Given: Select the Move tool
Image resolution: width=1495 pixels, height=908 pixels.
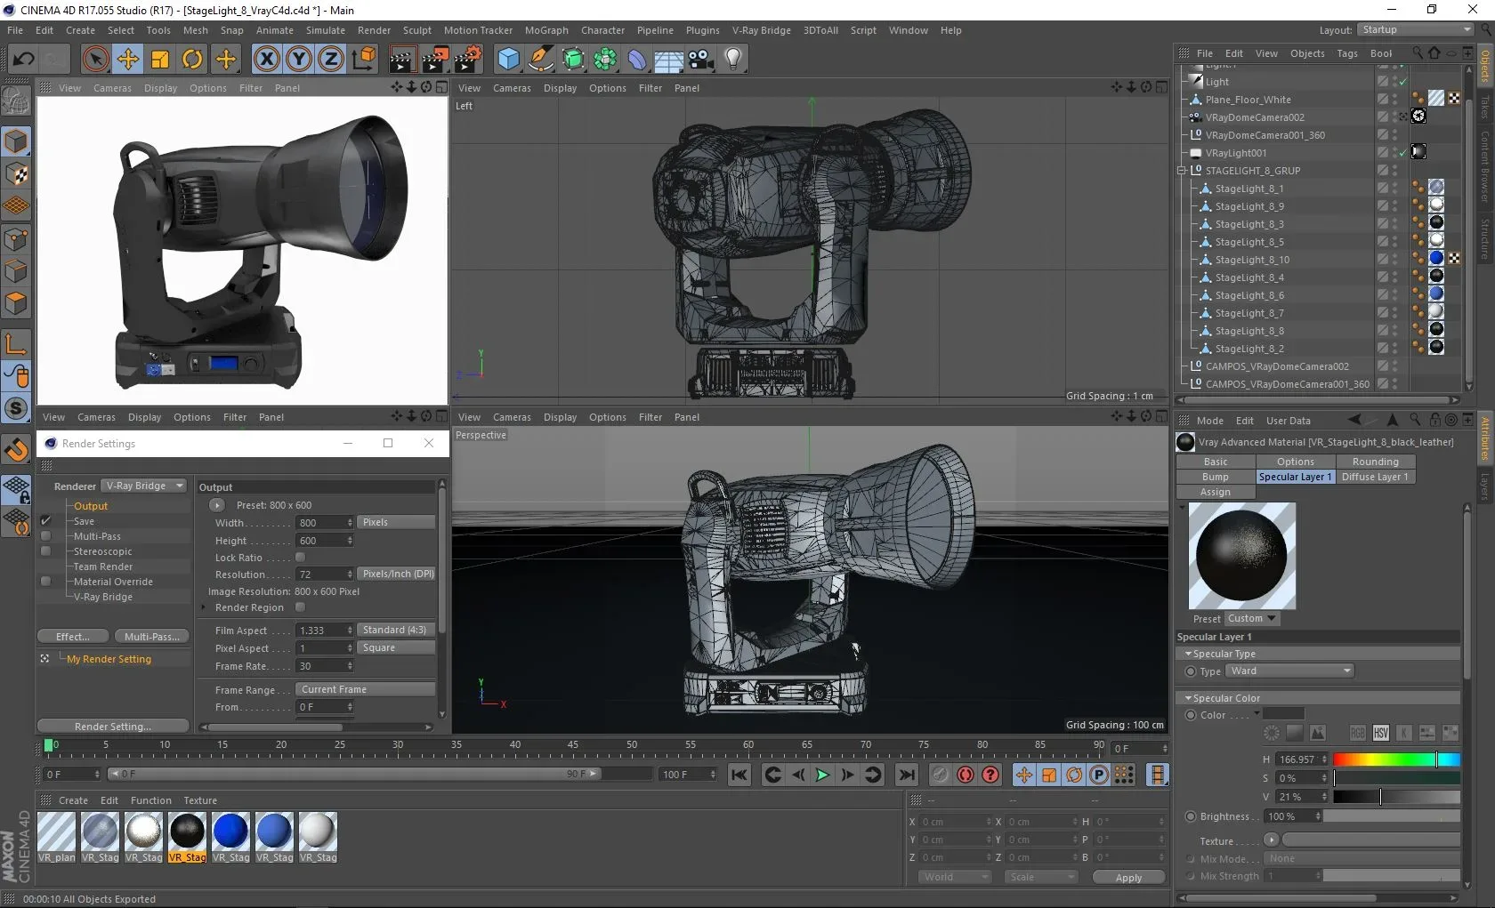Looking at the screenshot, I should [128, 60].
